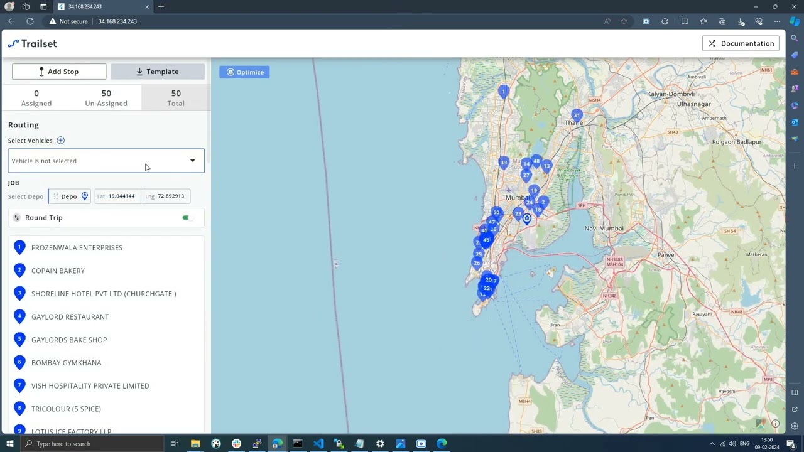Click the Template download button

(x=158, y=72)
